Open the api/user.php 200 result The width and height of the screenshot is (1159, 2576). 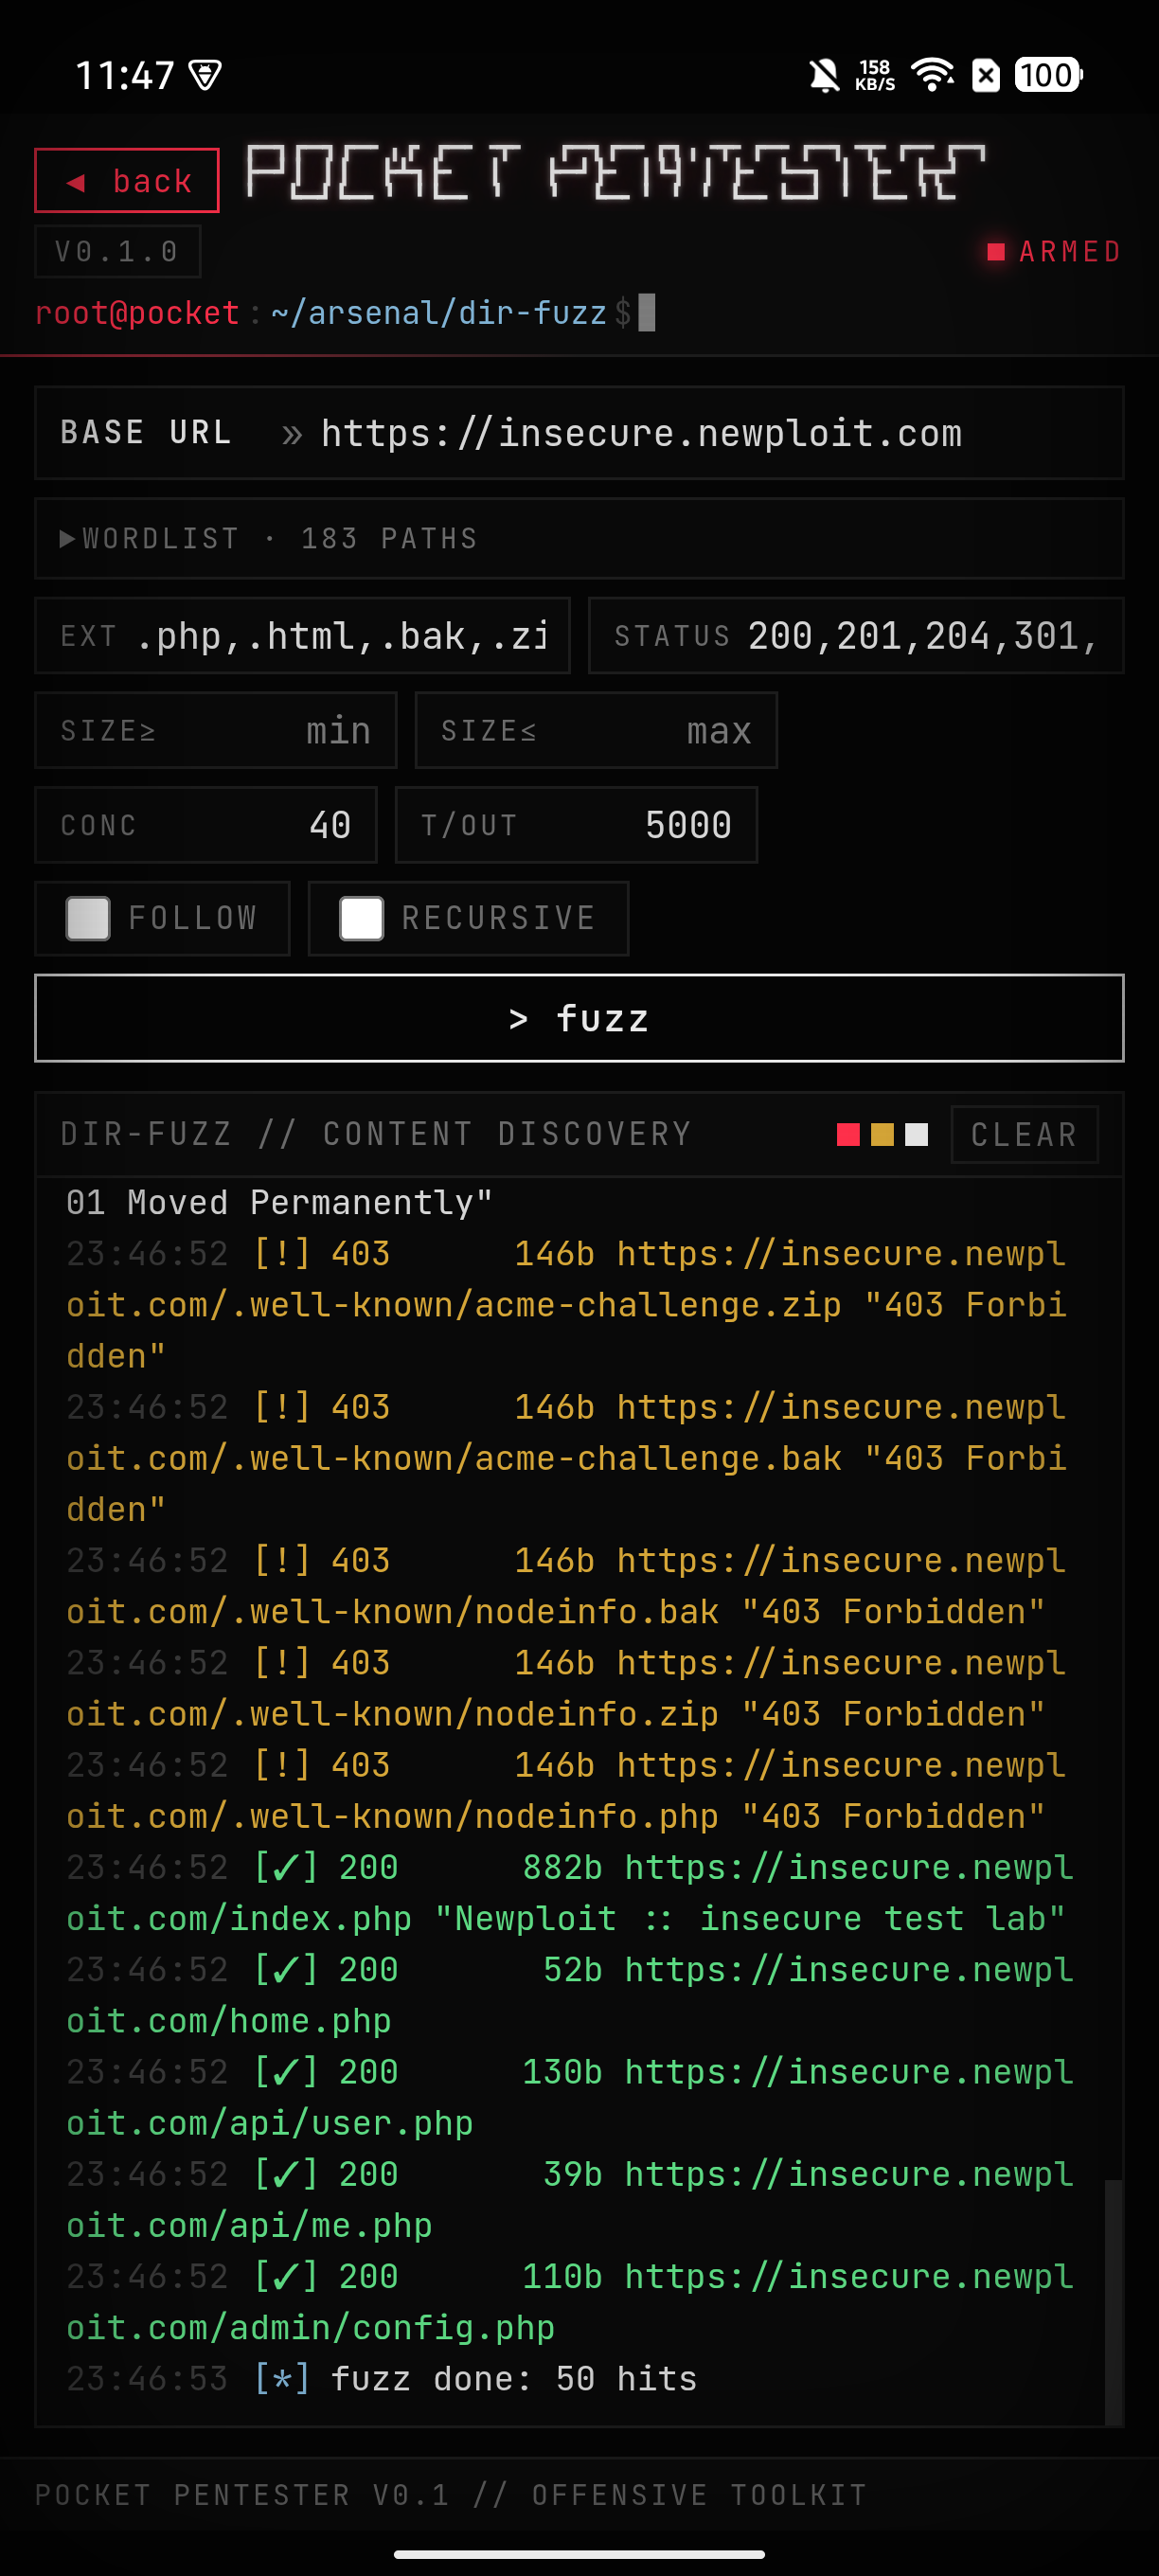[x=568, y=2097]
